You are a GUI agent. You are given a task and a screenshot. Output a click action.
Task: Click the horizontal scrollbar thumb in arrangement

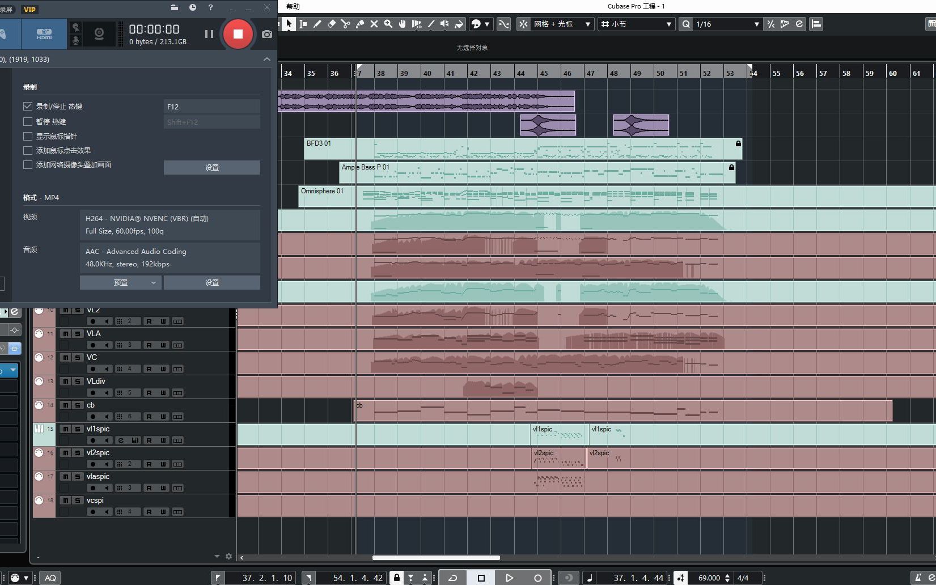(x=436, y=558)
